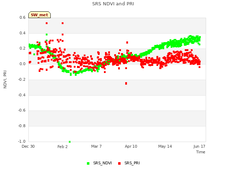Toggle the SRS_NDVI legend label
The height and width of the screenshot is (170, 227).
(x=103, y=163)
